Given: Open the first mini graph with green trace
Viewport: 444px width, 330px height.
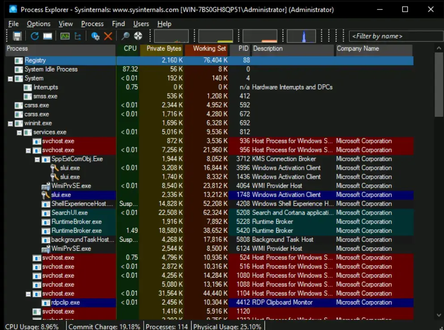Looking at the screenshot, I should click(x=171, y=36).
